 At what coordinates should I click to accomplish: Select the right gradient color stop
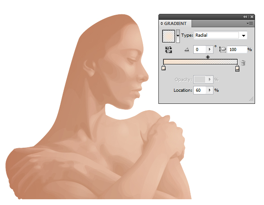(x=237, y=68)
